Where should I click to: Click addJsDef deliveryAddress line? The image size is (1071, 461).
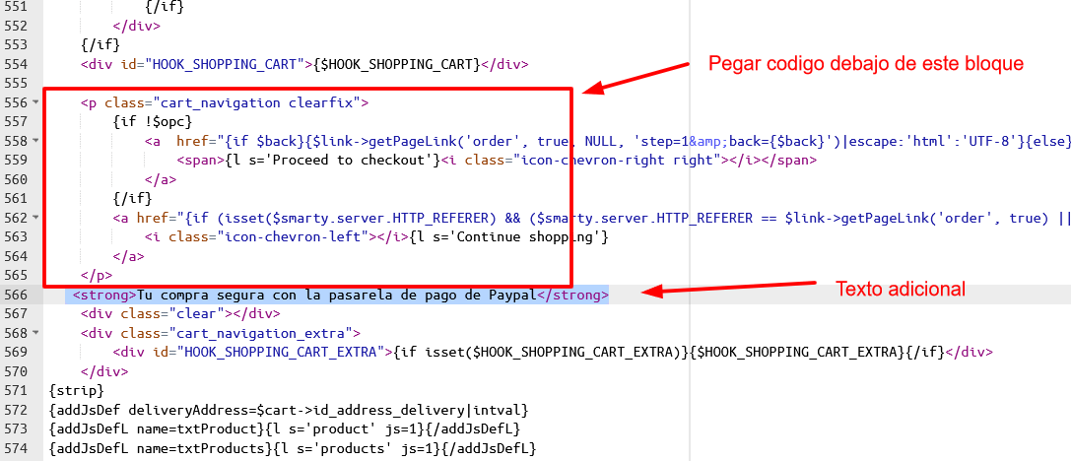289,411
